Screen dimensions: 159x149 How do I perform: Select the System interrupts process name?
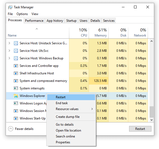pyautogui.click(x=32, y=88)
